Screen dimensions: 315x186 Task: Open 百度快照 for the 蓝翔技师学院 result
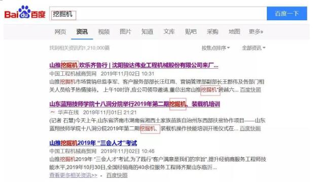click(x=250, y=128)
